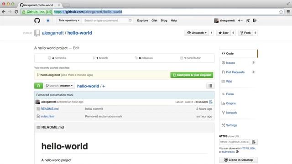
Task: Open Graphs in sidebar
Action: click(x=231, y=103)
